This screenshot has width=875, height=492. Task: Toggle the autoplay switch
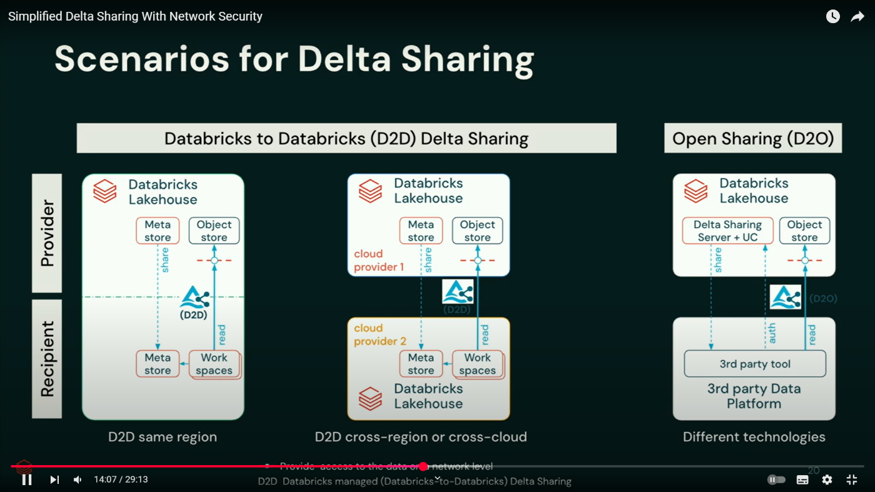pyautogui.click(x=776, y=479)
